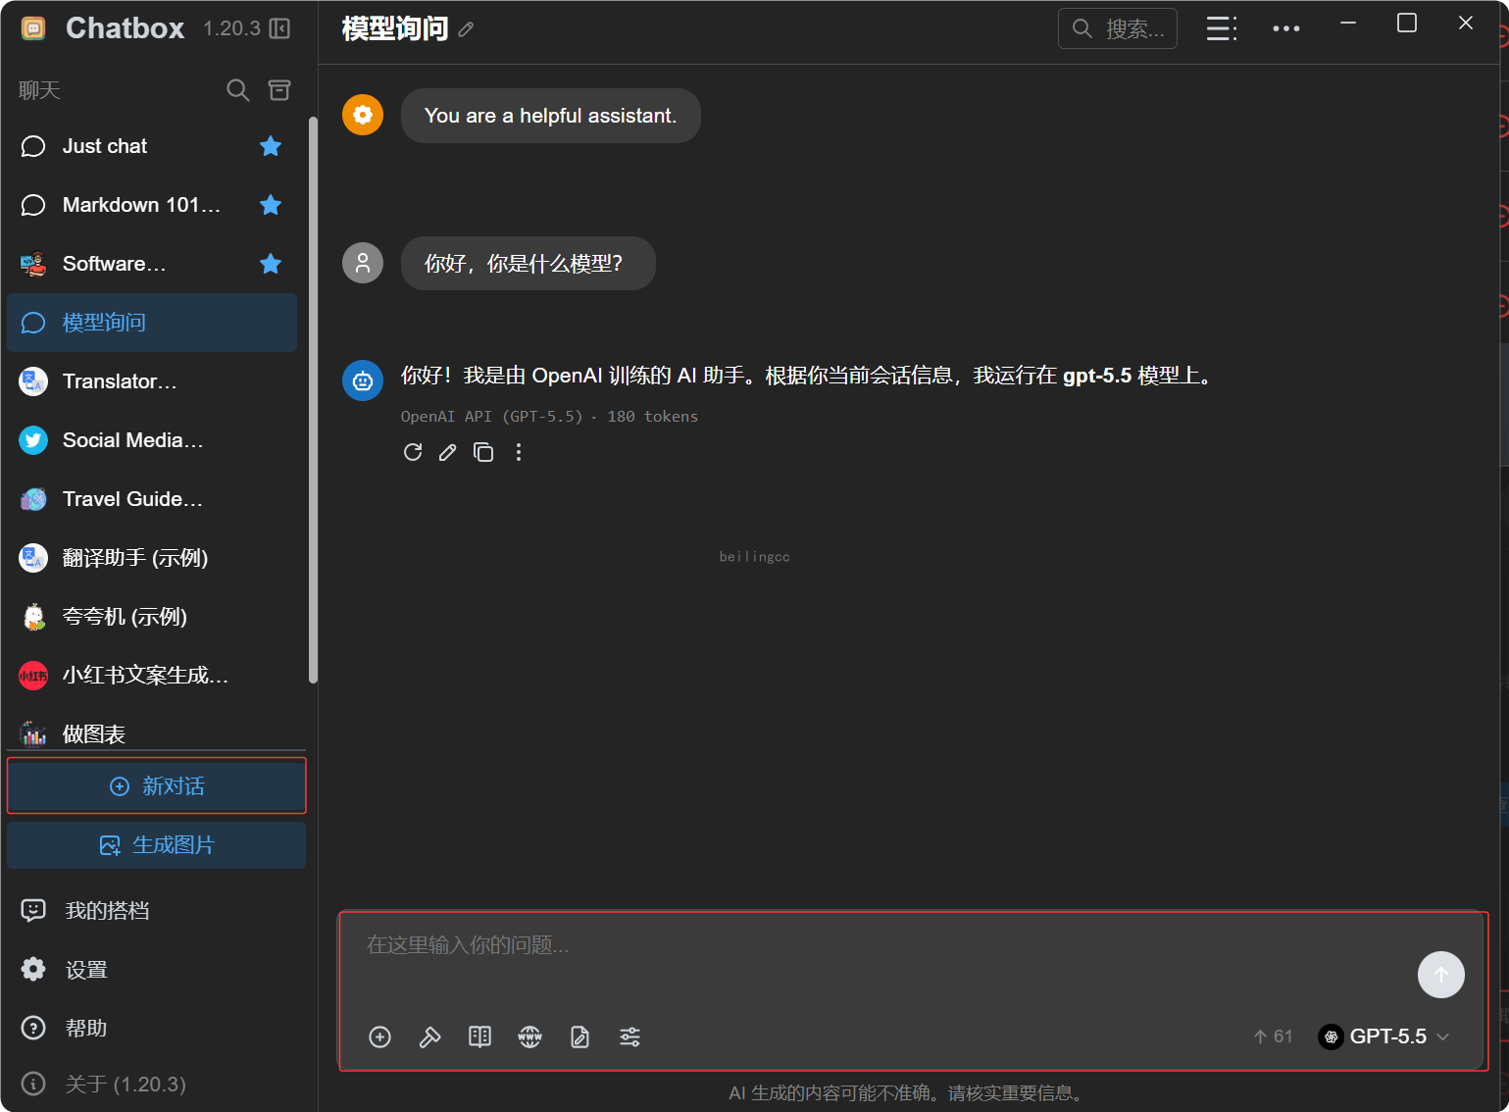Open the Travel Guide conversation
The height and width of the screenshot is (1112, 1509).
pos(152,499)
